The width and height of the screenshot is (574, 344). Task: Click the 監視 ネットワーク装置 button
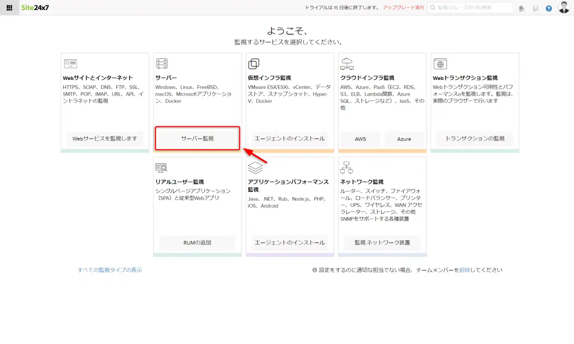point(382,243)
